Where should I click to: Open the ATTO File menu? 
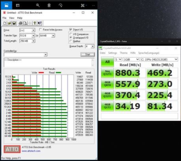coord(4,18)
